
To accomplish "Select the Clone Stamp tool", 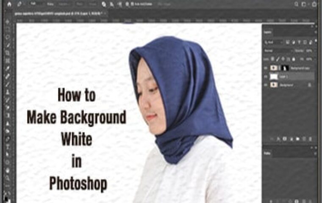I will tap(8, 92).
